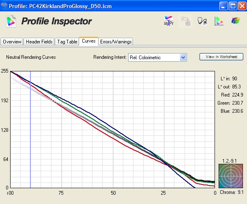Maximize the Profile Inspector window
Screen dimensions: 247x204
(232, 6)
